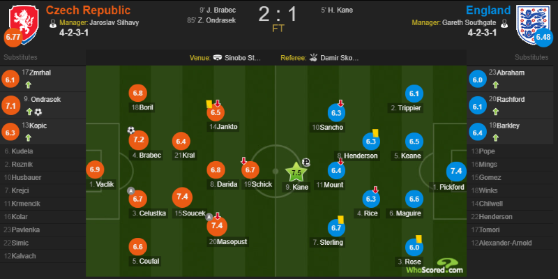Click the red substitution arrow above Schick
558x279 pixels.
pos(243,161)
